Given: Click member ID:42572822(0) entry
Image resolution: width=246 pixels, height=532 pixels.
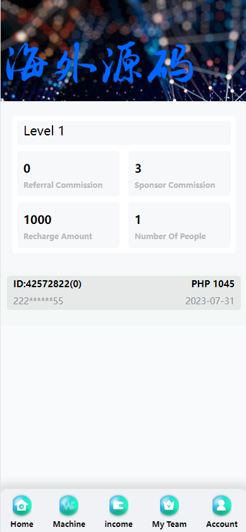Looking at the screenshot, I should [47, 284].
